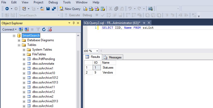The image size is (213, 108).
Task: Click the Statuses cell in results
Action: 108,68
